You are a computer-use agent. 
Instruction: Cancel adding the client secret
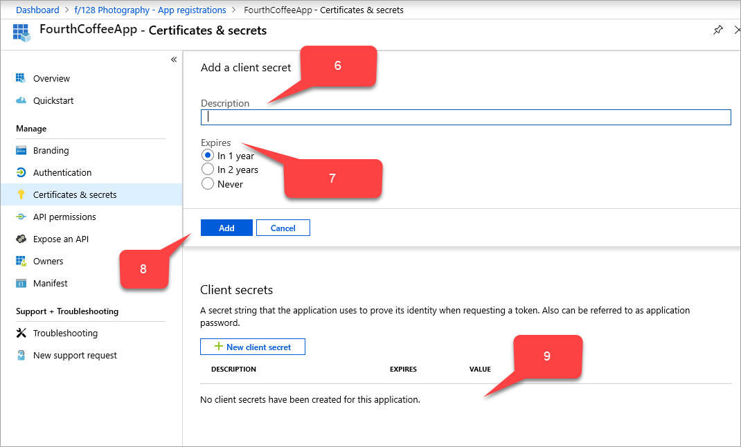click(283, 227)
